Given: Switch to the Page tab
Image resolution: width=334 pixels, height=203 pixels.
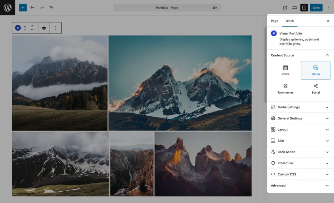Looking at the screenshot, I should point(275,21).
